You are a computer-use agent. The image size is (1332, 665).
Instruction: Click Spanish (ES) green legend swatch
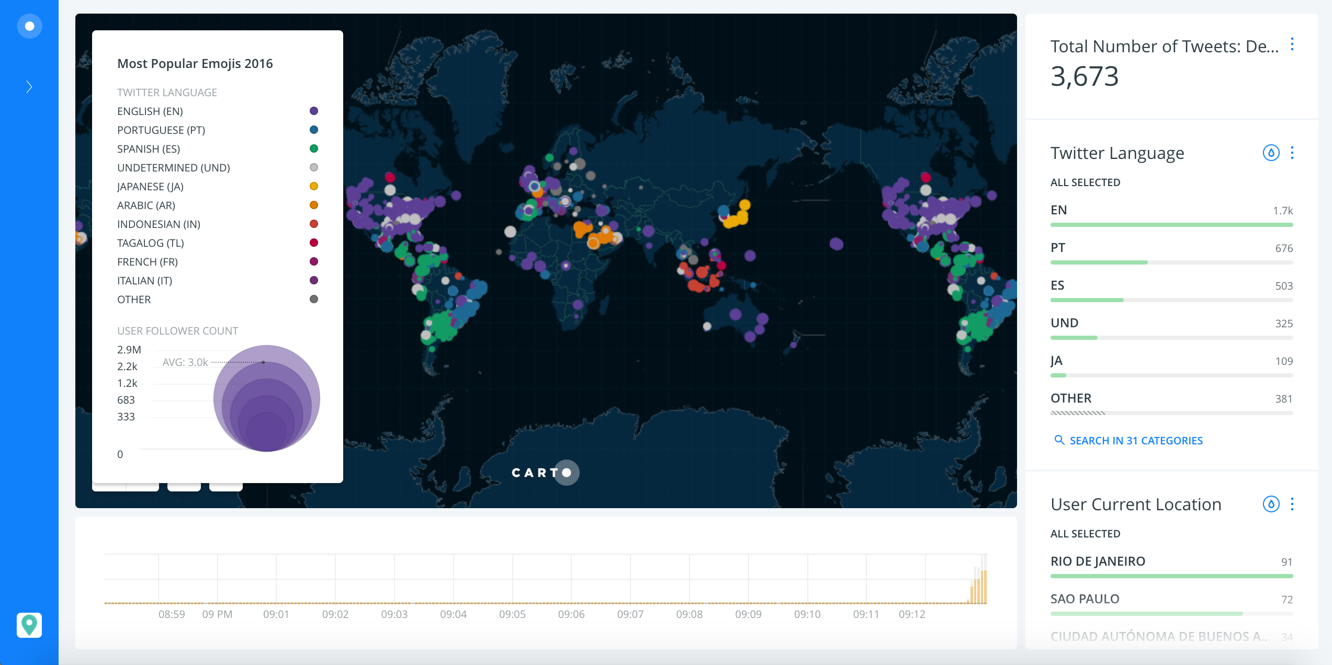coord(314,149)
